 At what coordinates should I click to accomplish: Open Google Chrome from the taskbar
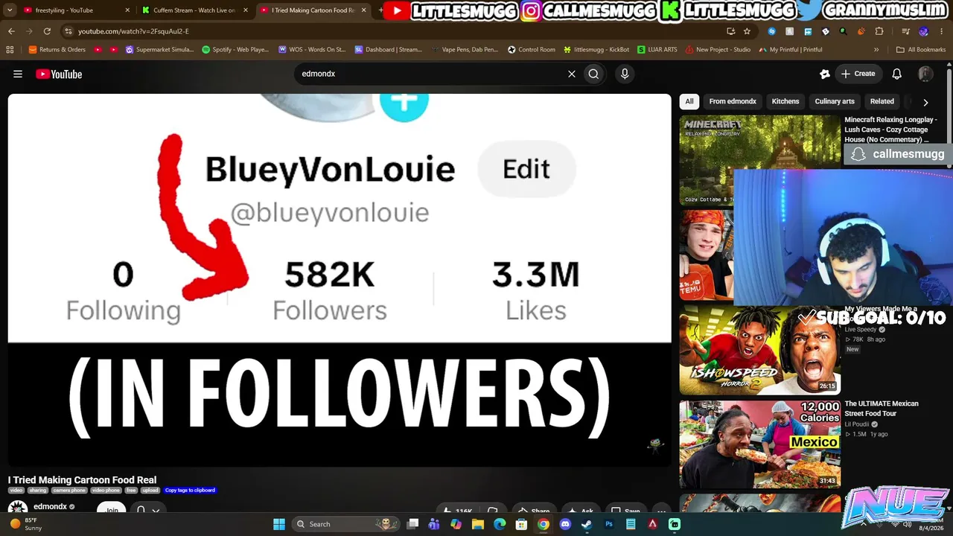[x=544, y=524]
